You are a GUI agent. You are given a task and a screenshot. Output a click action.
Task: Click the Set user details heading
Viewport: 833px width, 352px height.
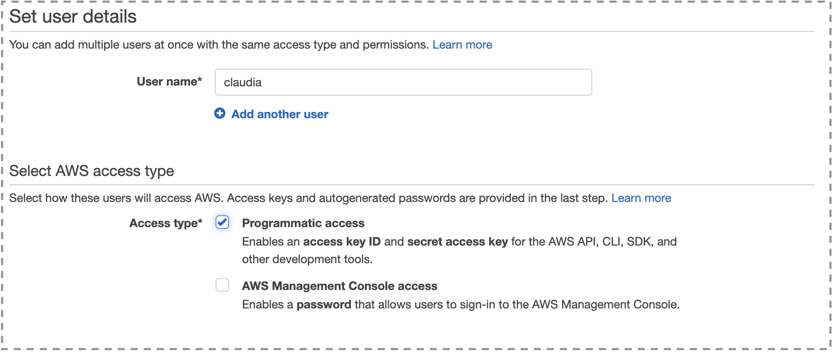coord(73,17)
